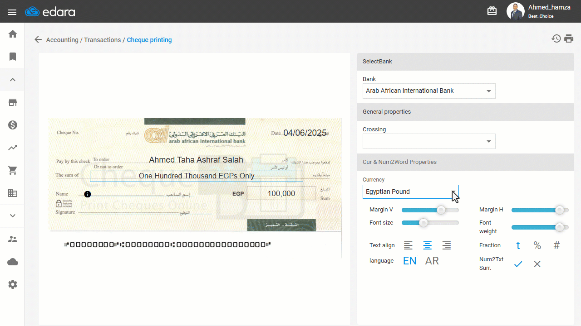Open the Ahmed_hamza profile avatar

point(515,11)
